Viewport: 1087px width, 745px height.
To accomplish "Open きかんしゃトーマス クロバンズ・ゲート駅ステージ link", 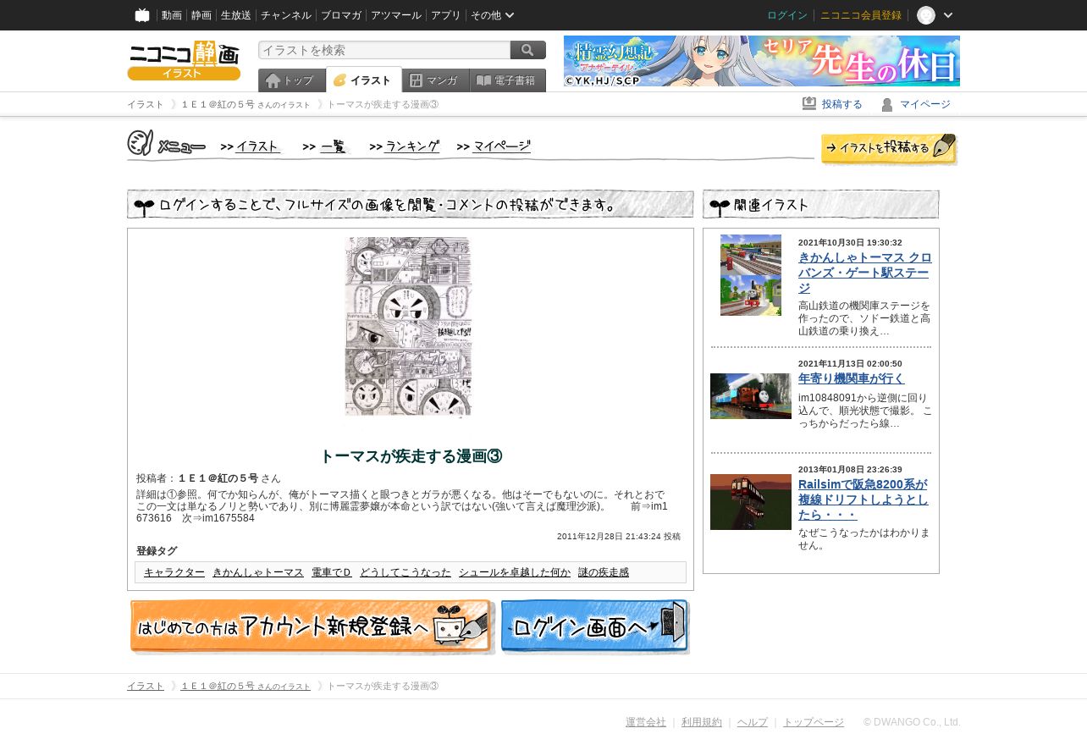I will coord(865,273).
